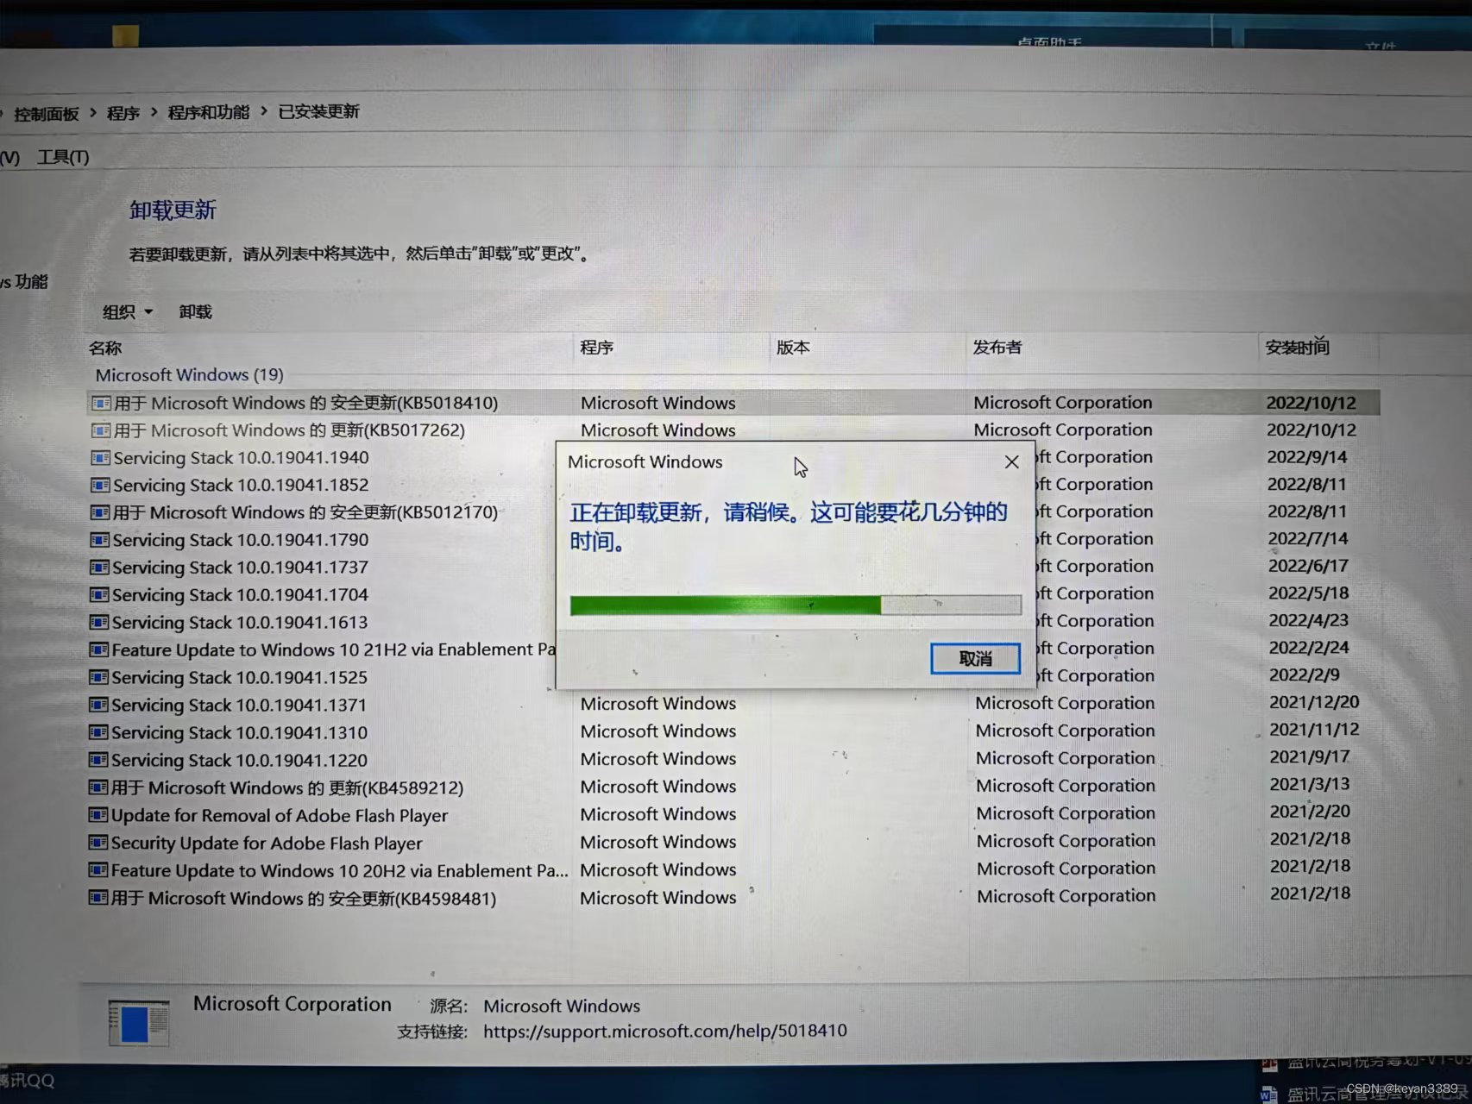Click install date 2022/9/14
Image resolution: width=1472 pixels, height=1104 pixels.
click(x=1307, y=457)
